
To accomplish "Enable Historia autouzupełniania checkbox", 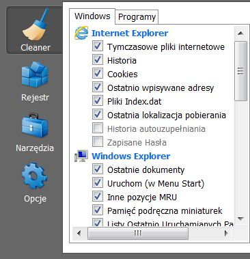I will 98,128.
